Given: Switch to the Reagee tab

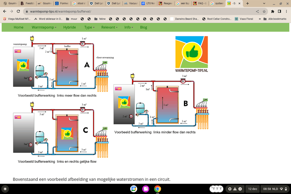Looking at the screenshot, I should tap(166, 3).
